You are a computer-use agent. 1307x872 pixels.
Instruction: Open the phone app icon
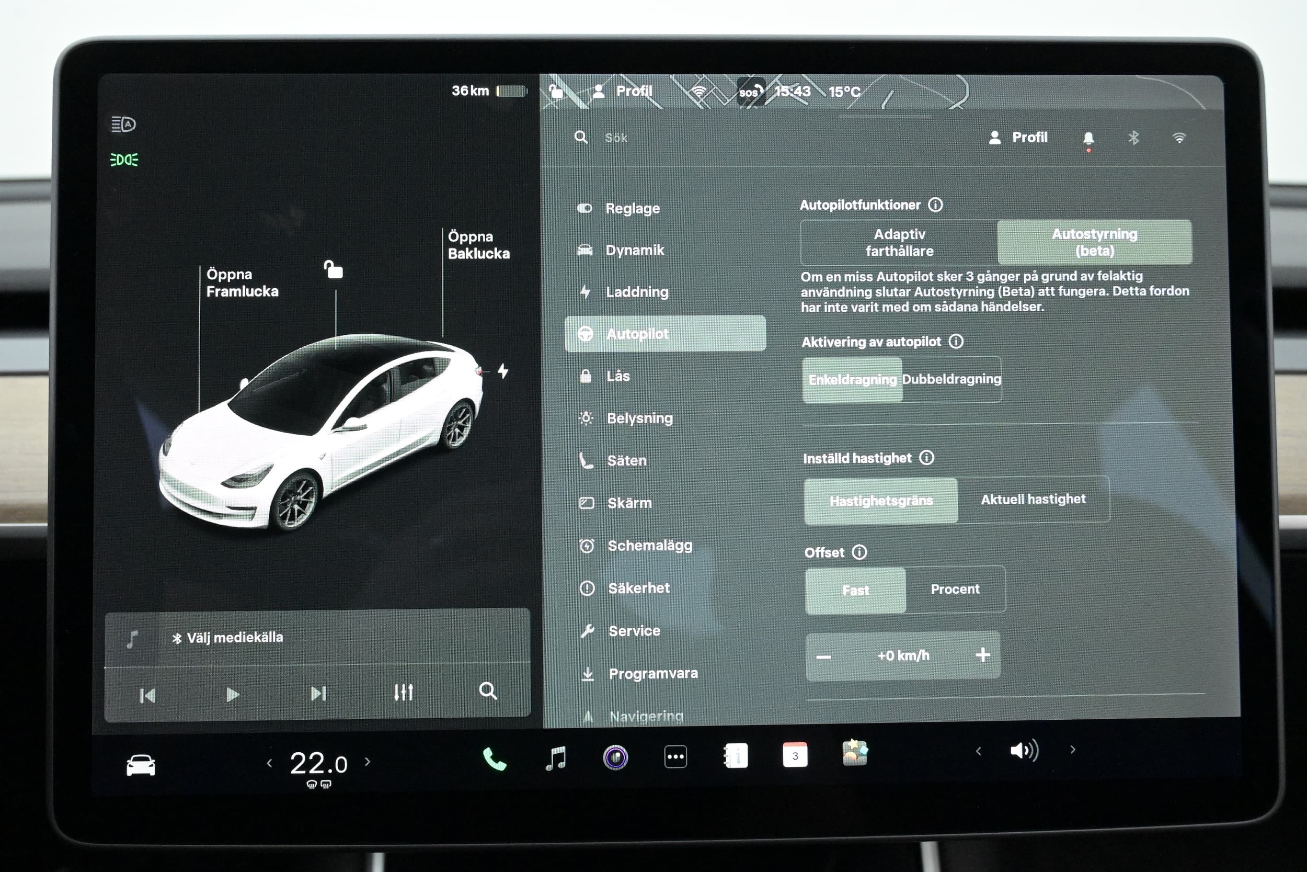click(494, 758)
